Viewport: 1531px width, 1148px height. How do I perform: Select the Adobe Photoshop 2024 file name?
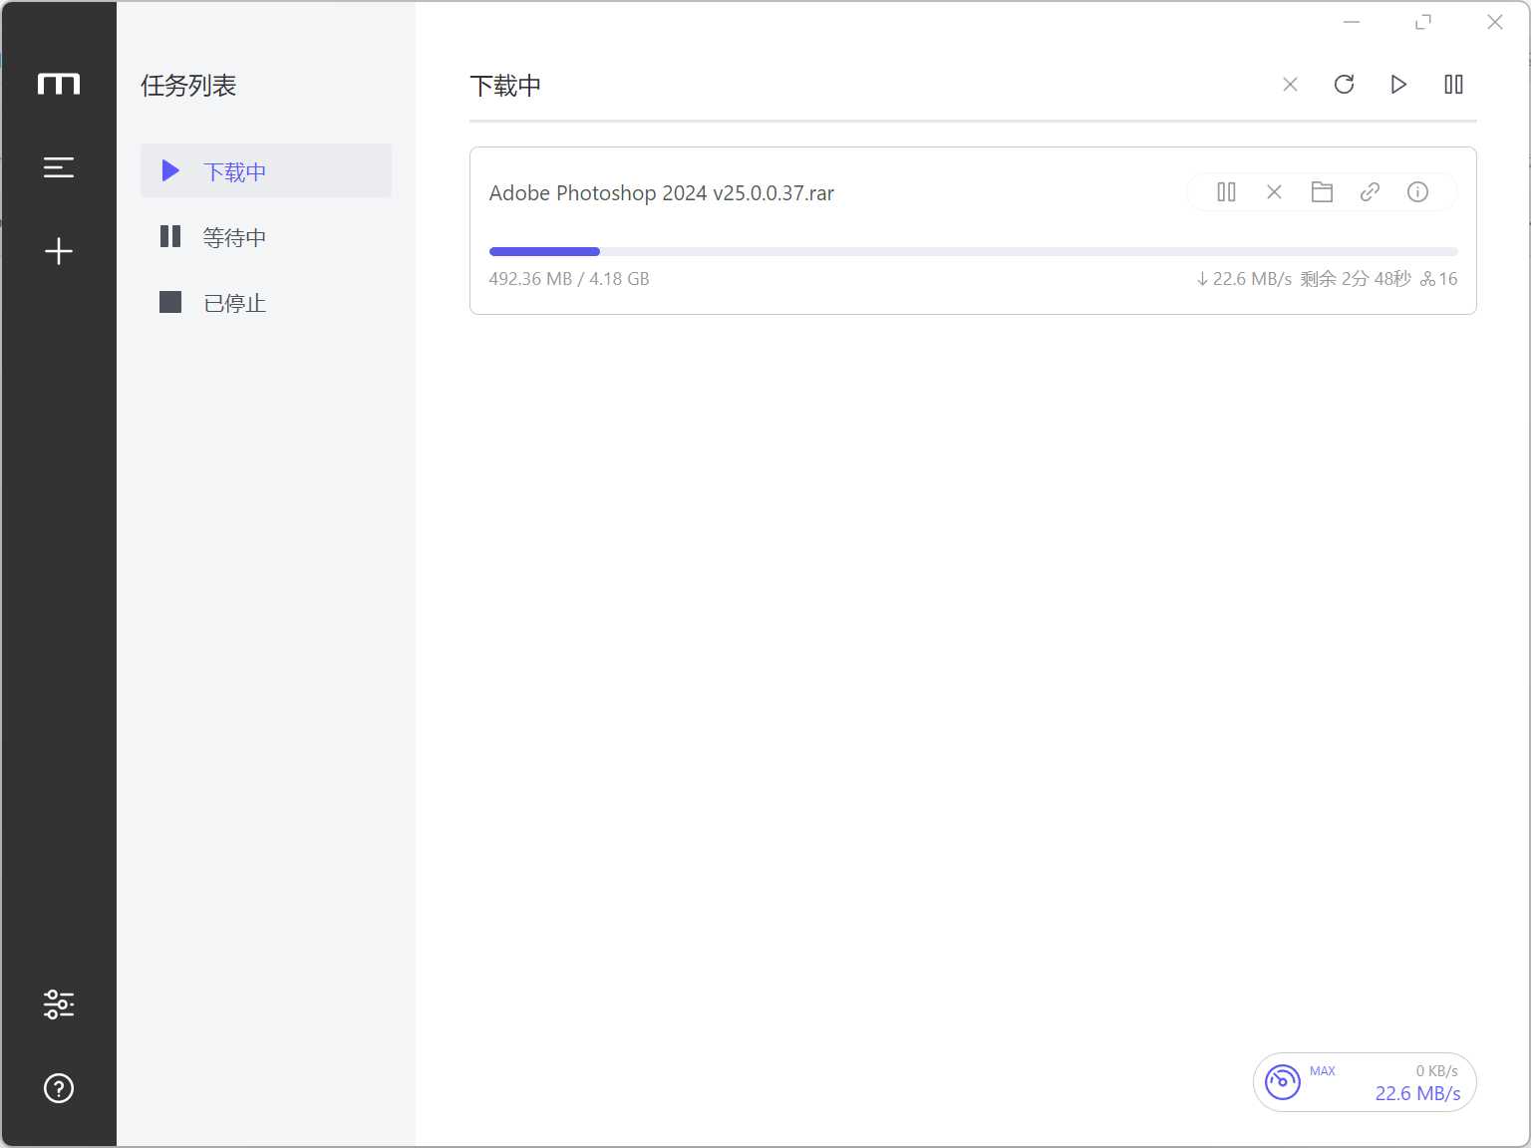pos(662,193)
